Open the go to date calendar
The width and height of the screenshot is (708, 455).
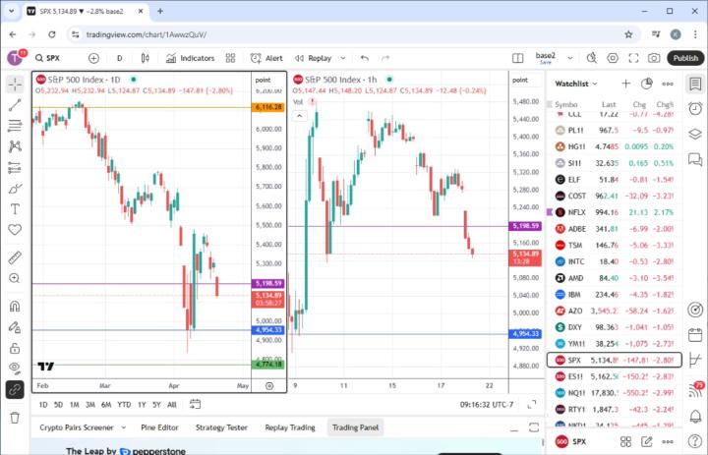(x=195, y=404)
